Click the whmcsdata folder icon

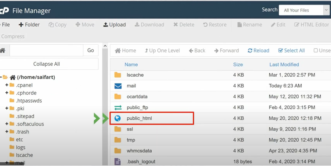[118, 151]
